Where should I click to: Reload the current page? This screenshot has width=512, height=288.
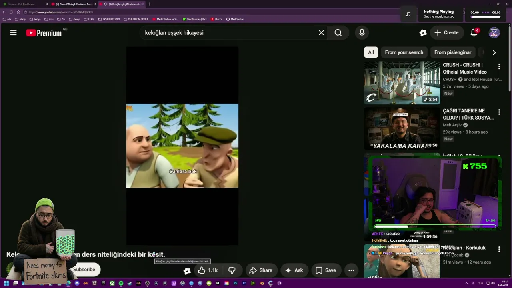(x=11, y=12)
